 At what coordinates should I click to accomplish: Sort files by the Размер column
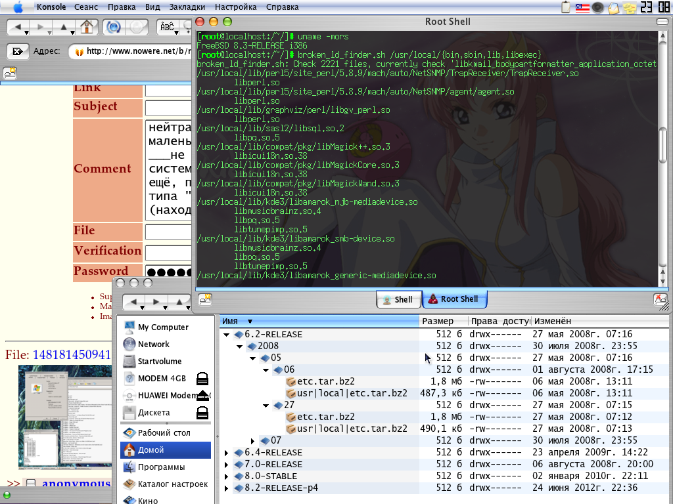pos(444,321)
